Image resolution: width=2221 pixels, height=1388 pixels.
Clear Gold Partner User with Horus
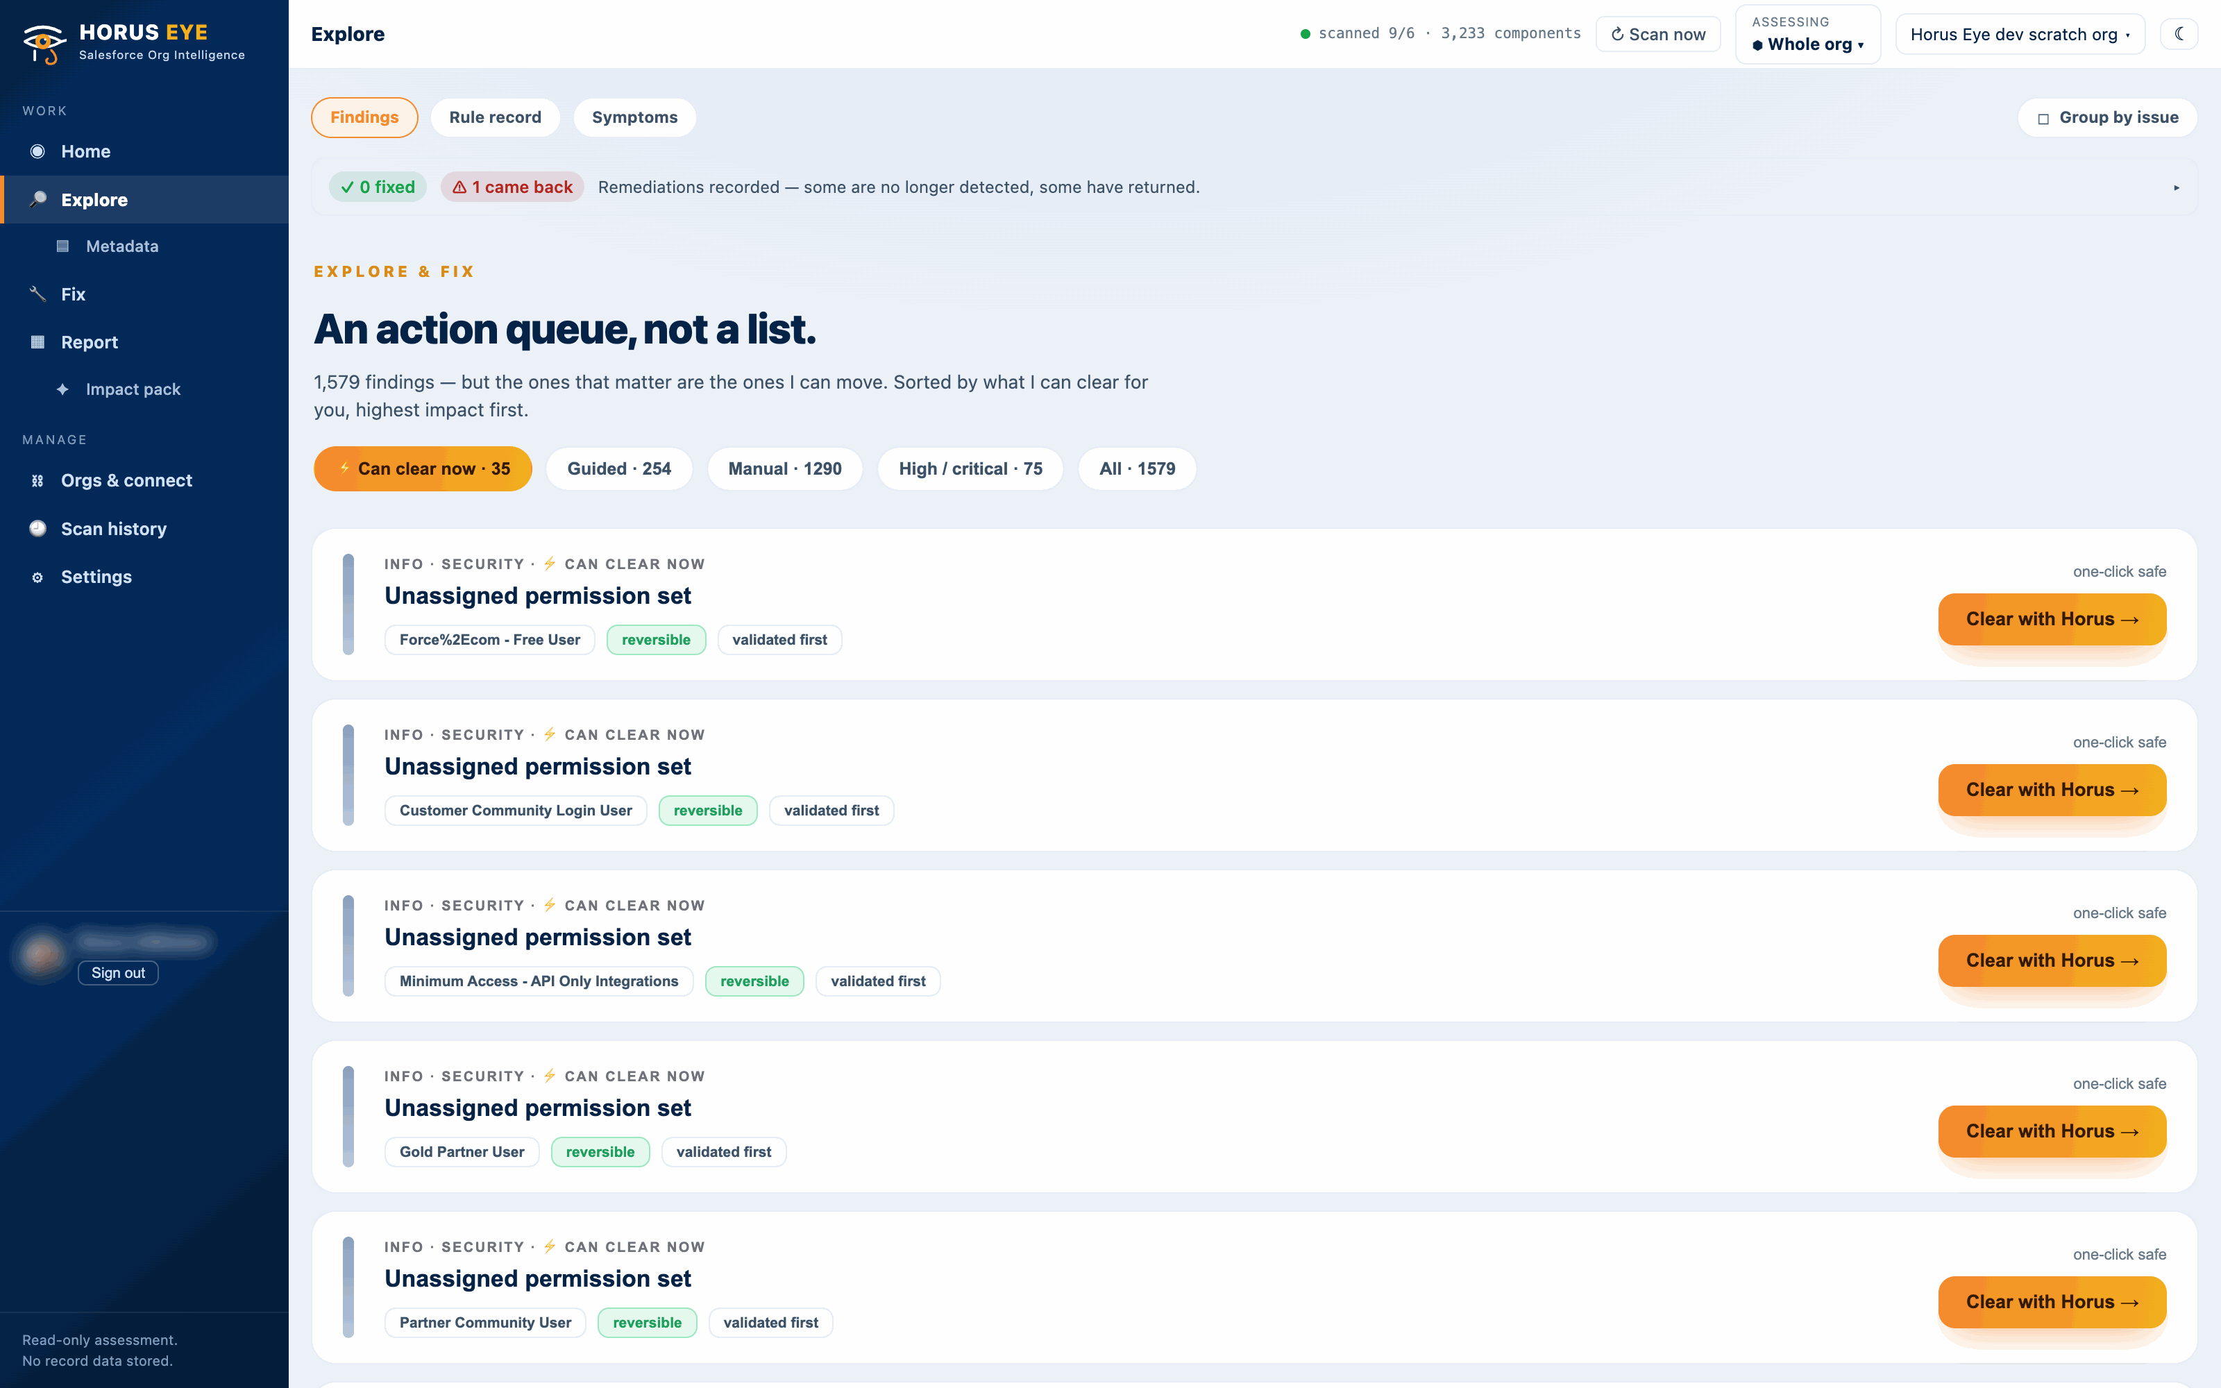[2052, 1132]
